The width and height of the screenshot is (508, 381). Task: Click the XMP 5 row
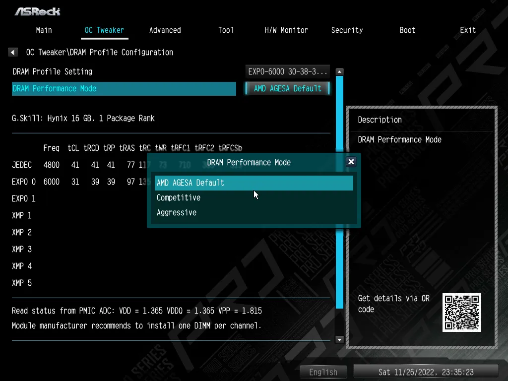pyautogui.click(x=22, y=283)
